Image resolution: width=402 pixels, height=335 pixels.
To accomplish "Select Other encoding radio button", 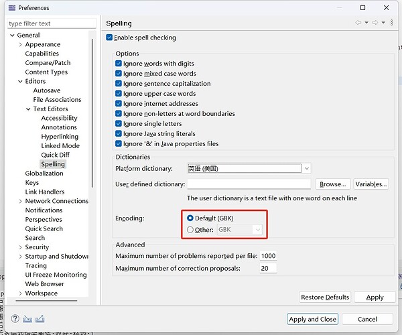I will (x=190, y=229).
